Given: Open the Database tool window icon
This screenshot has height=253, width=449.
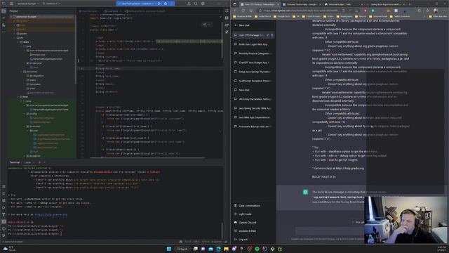Looking at the screenshot, I should [x=227, y=18].
